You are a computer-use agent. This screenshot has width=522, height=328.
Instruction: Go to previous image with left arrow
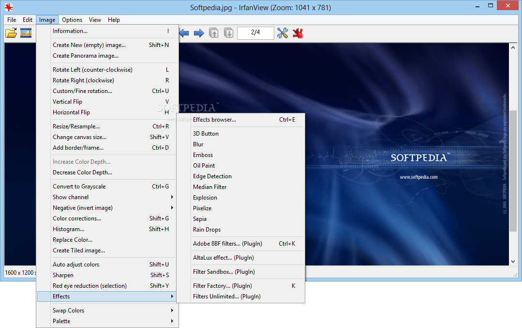pos(184,33)
